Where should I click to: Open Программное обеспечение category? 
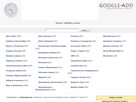tap(50, 82)
